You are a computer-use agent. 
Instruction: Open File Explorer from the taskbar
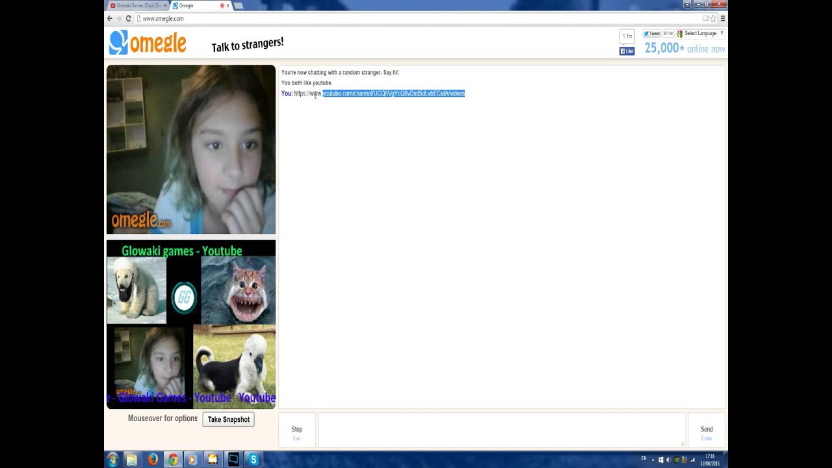(x=132, y=460)
